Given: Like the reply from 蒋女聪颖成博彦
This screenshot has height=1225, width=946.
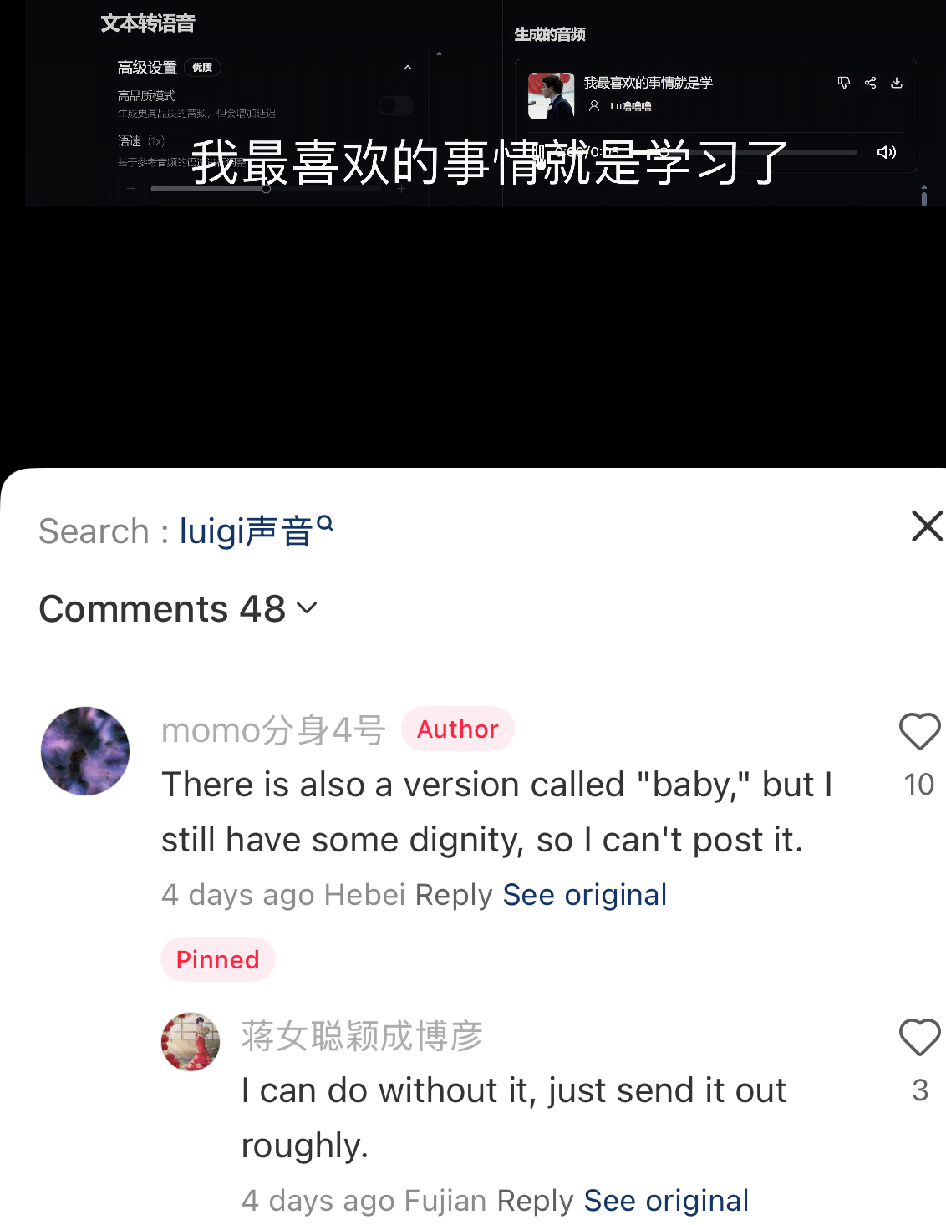Looking at the screenshot, I should click(x=919, y=1037).
